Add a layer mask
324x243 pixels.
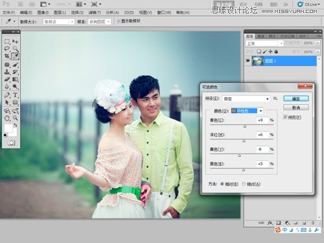point(279,223)
